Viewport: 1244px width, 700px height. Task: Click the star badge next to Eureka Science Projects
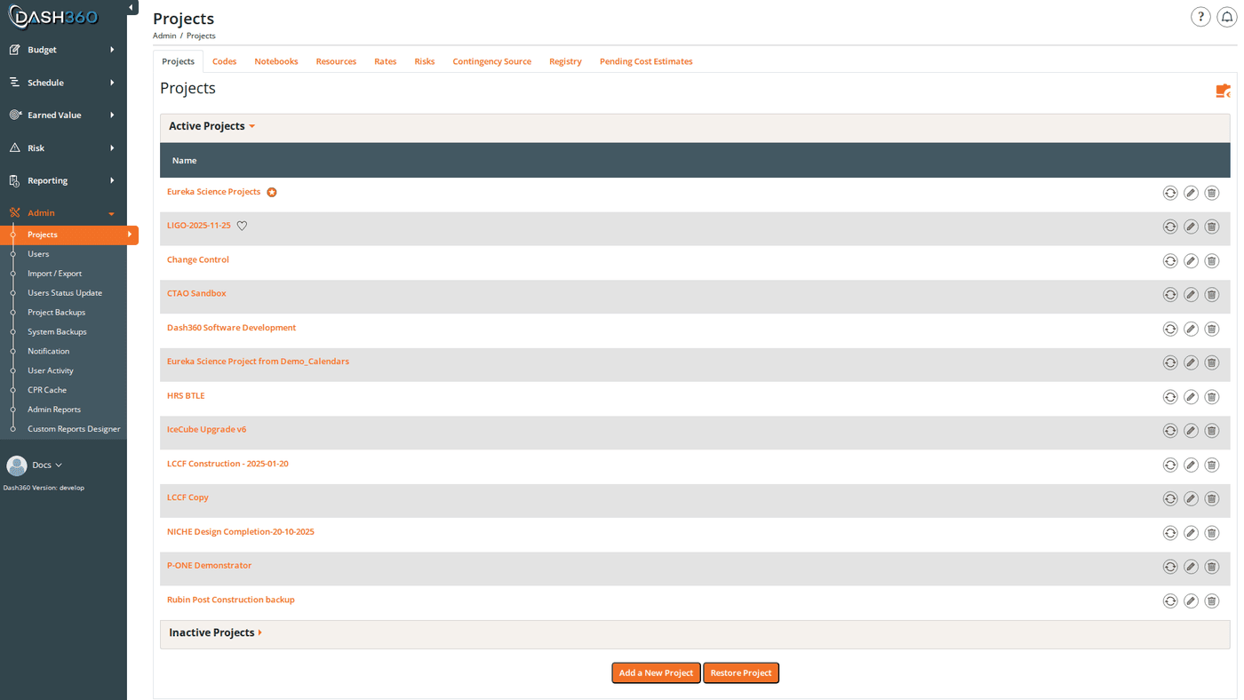(x=272, y=193)
